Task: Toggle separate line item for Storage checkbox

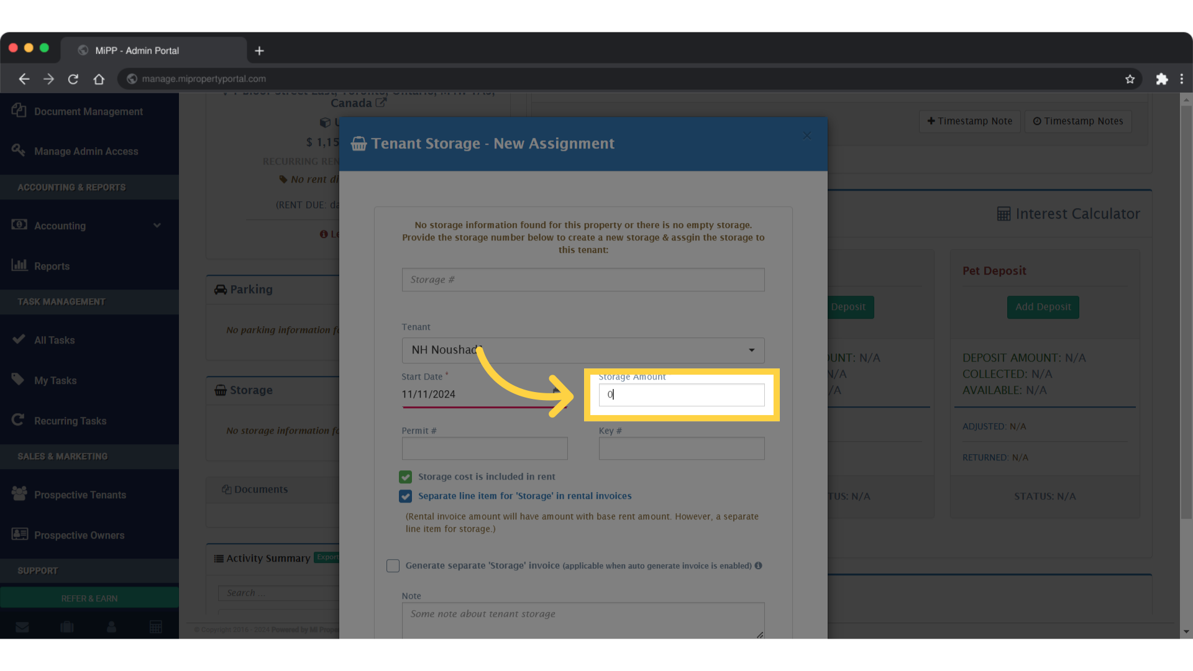Action: tap(406, 496)
